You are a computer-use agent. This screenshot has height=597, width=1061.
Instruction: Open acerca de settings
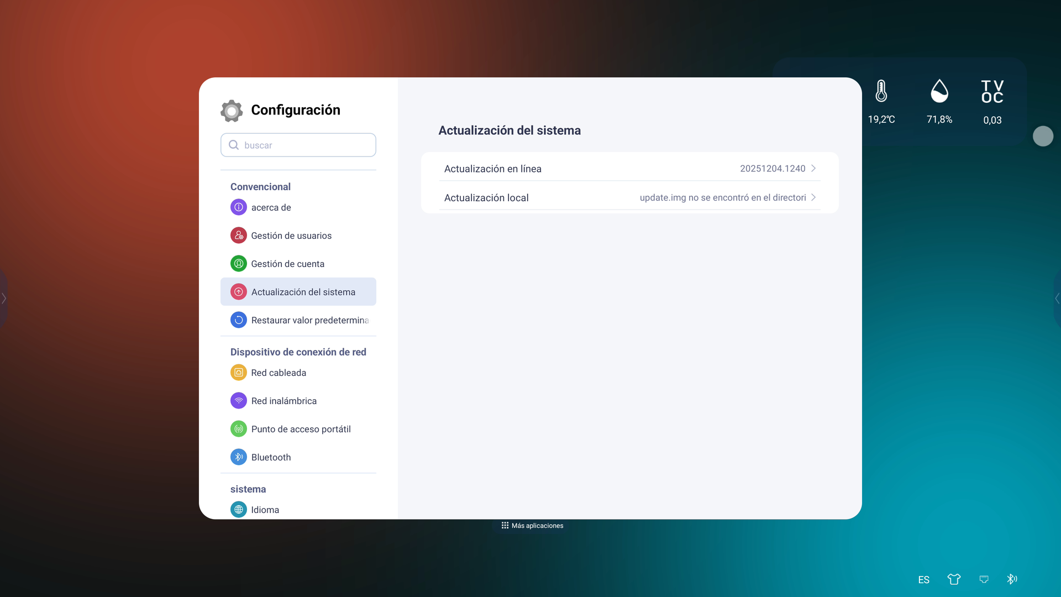point(298,207)
